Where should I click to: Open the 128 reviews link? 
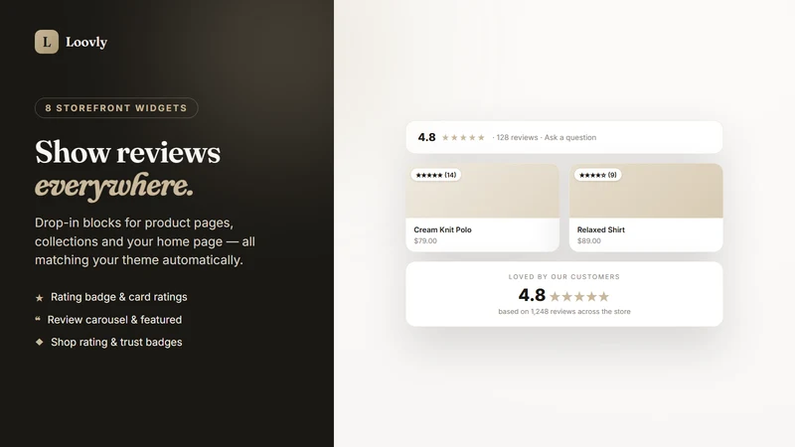tap(517, 137)
